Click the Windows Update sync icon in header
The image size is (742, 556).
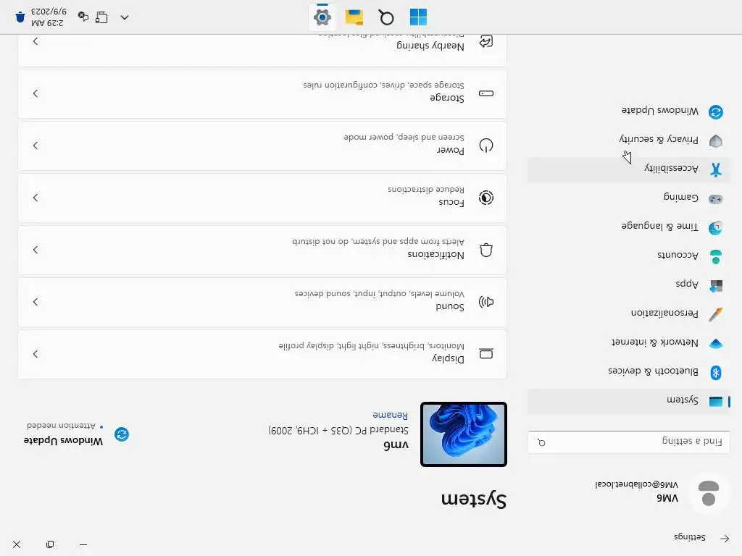pos(122,434)
